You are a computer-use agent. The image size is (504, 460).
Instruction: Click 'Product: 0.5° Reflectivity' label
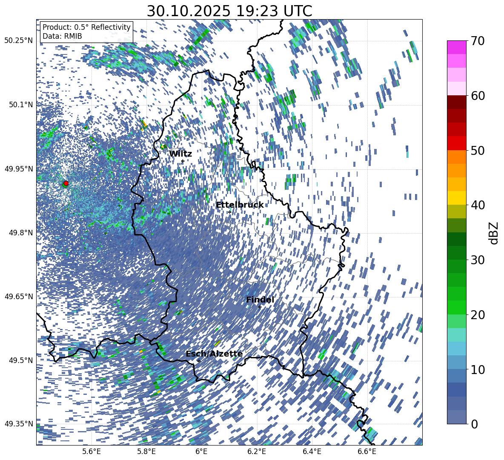click(86, 27)
